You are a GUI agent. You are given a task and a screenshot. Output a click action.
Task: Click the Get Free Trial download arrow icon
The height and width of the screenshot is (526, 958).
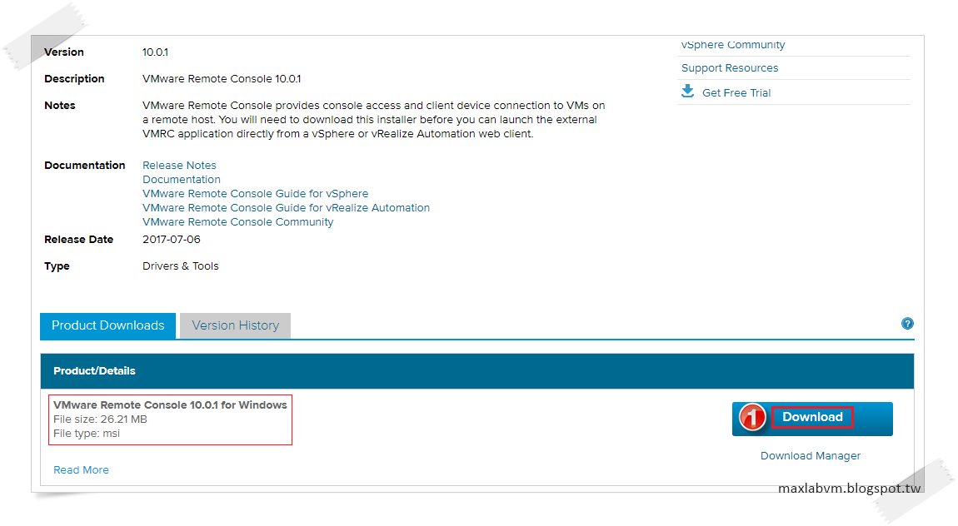coord(688,92)
